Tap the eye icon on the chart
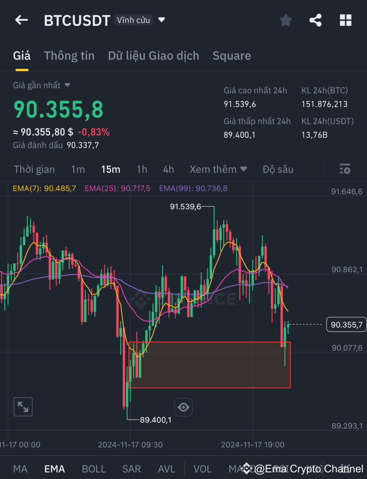The image size is (367, 479). point(183,406)
